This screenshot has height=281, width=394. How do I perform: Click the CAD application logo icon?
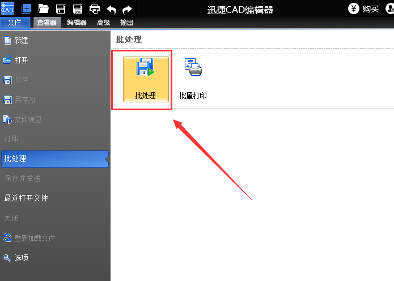7,8
